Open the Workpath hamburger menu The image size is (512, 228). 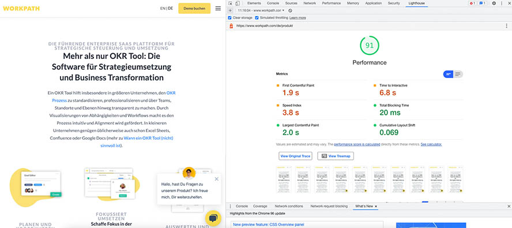pyautogui.click(x=218, y=9)
